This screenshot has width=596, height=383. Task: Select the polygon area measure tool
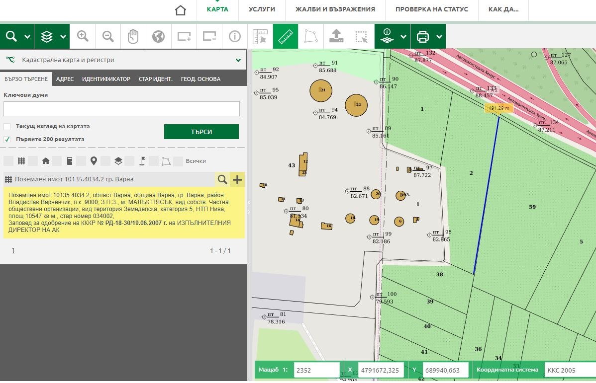[310, 36]
